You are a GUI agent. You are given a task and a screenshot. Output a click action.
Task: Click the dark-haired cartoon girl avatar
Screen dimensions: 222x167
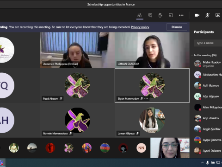tap(123, 148)
